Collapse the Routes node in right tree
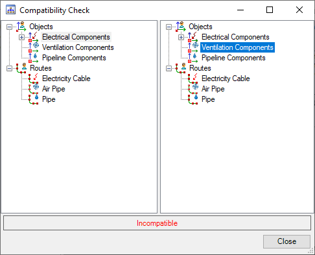Screen dimensions: 315x255 169,68
